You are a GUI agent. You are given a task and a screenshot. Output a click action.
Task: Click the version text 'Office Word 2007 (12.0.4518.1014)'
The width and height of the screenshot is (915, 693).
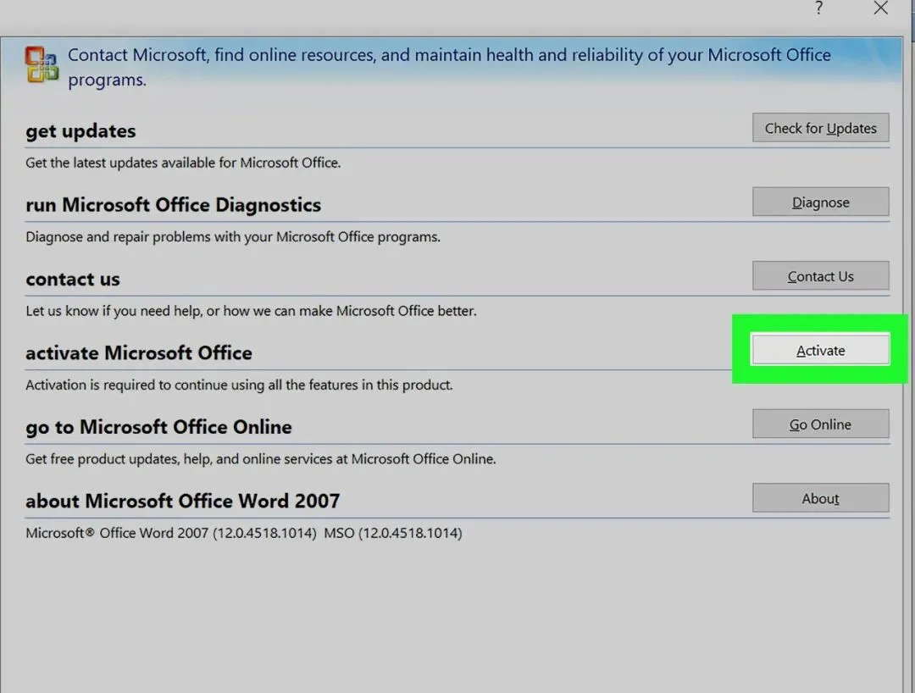[208, 533]
